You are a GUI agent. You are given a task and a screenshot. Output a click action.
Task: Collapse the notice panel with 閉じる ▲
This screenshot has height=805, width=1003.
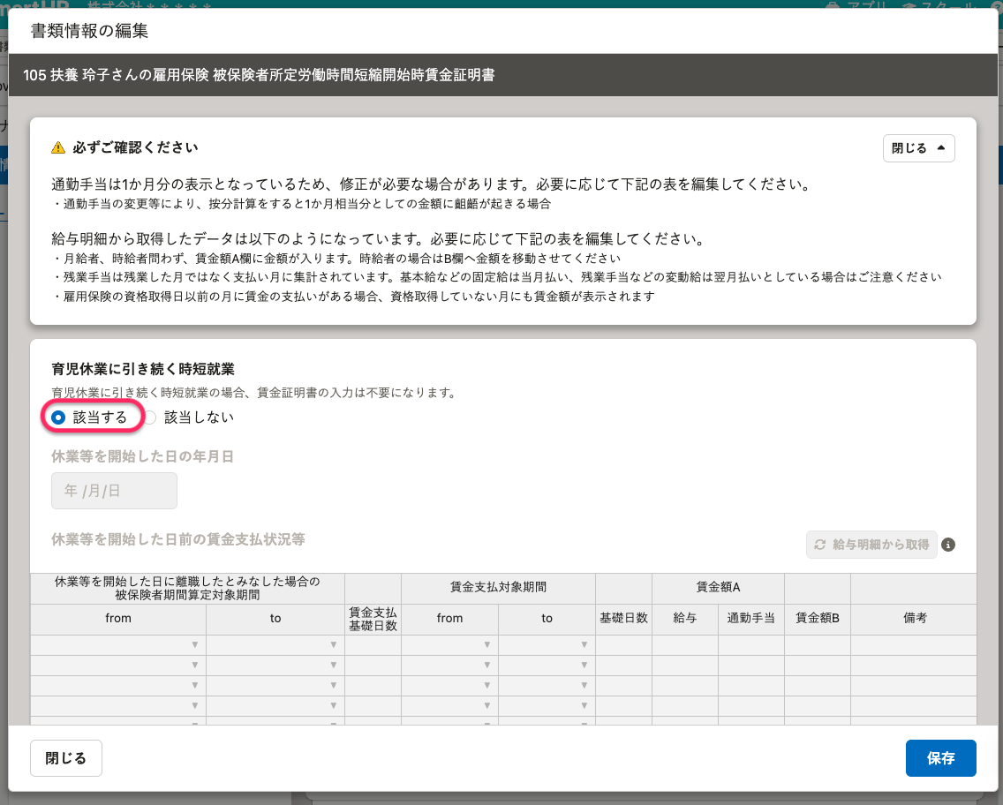coord(918,148)
